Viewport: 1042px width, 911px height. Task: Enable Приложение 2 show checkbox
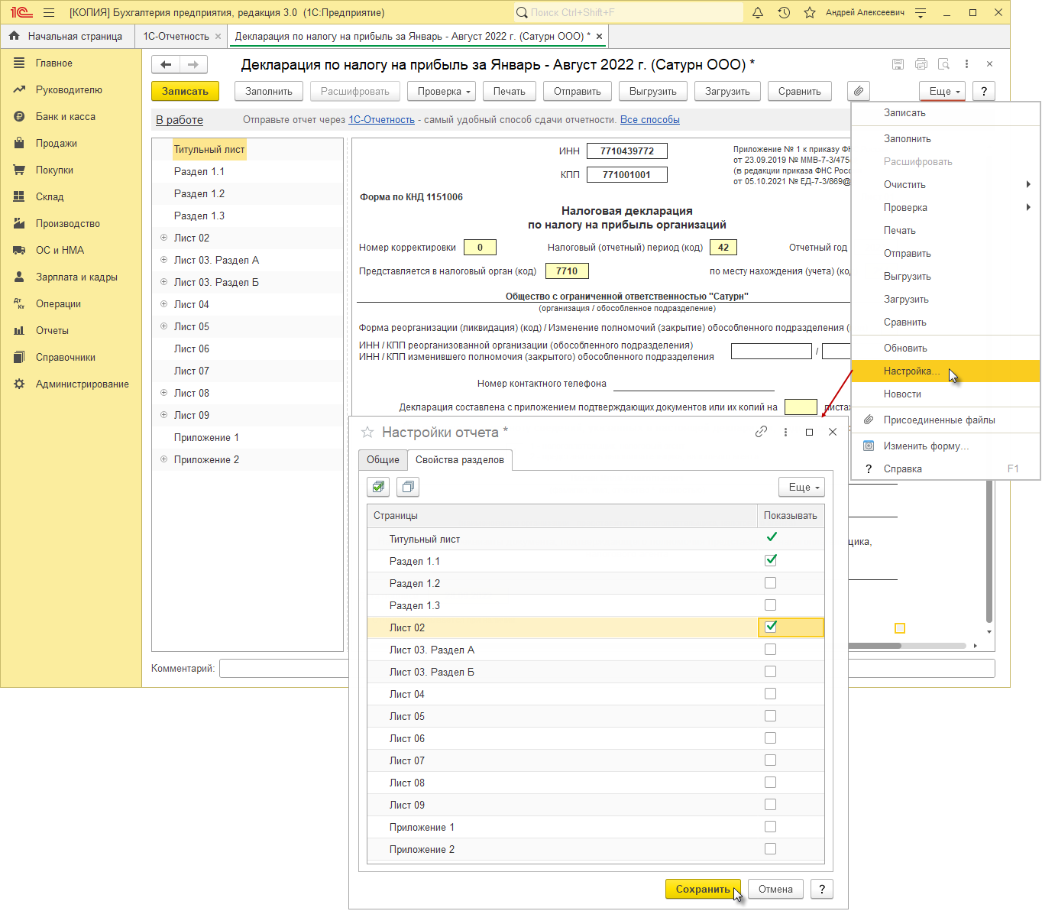771,849
